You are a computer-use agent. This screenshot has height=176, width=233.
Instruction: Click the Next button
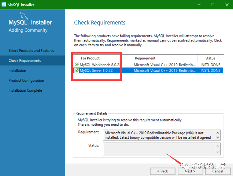pyautogui.click(x=190, y=171)
